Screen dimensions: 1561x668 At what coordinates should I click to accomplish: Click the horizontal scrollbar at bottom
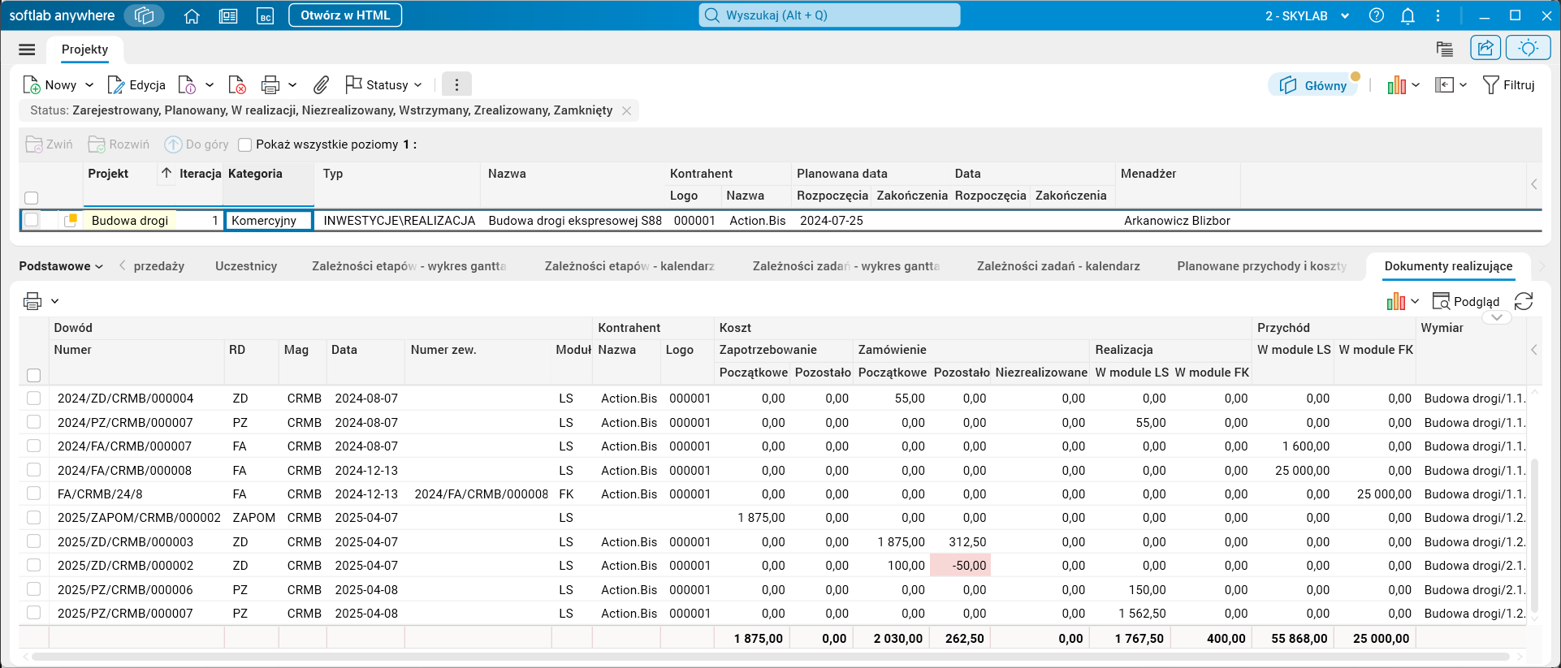click(770, 656)
